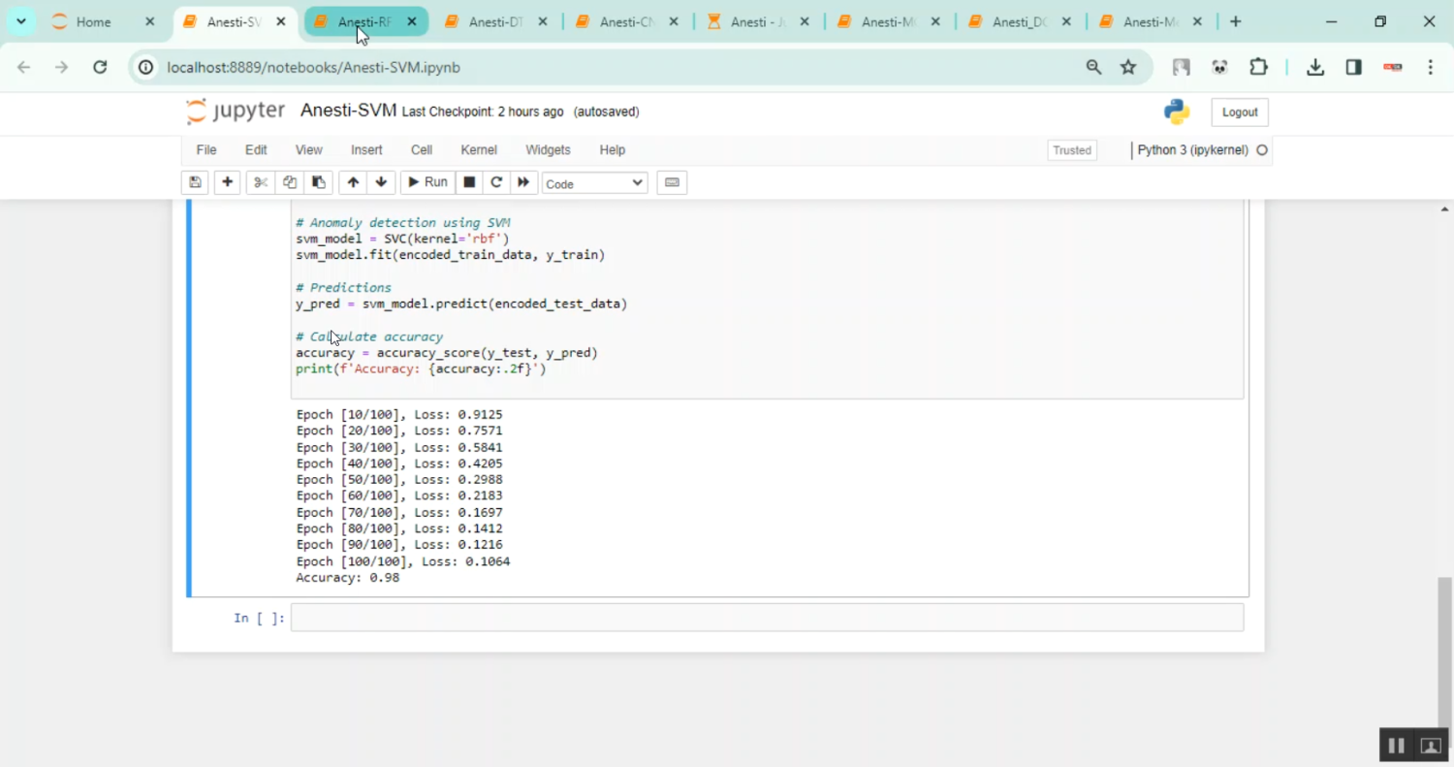Switch to the Anesti-RF browser tab

pos(363,22)
